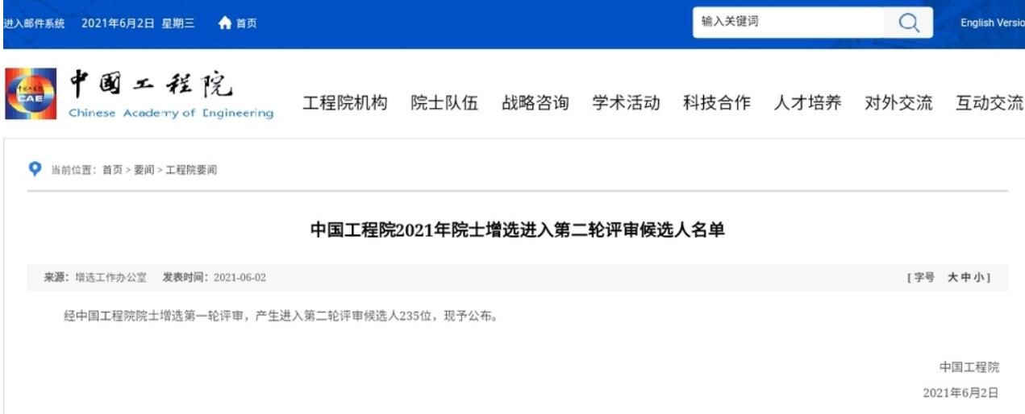Screen dimensions: 1025x414
Task: Click 工程院要闻 breadcrumb link
Action: (191, 170)
